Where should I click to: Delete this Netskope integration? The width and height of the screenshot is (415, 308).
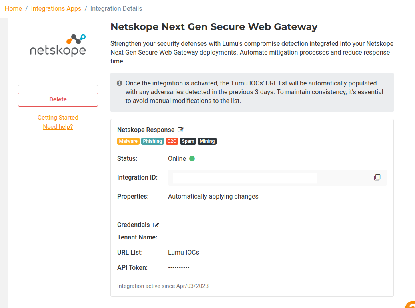(58, 99)
